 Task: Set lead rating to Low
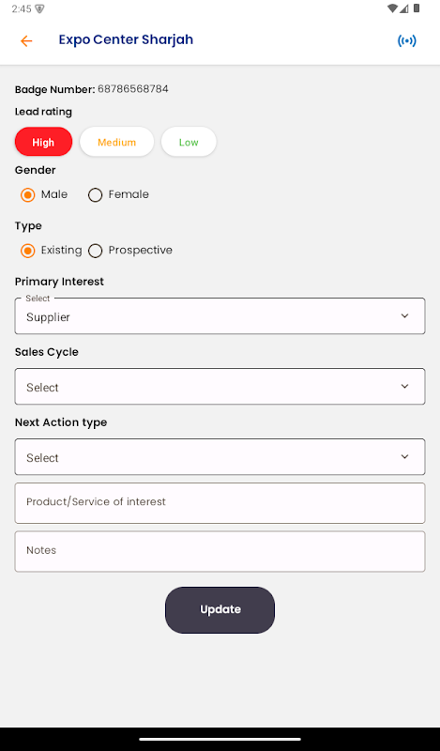point(189,142)
